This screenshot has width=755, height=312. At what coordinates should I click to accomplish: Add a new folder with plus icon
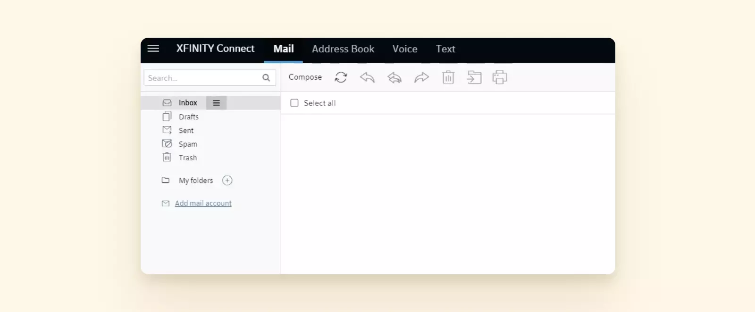[x=227, y=181]
